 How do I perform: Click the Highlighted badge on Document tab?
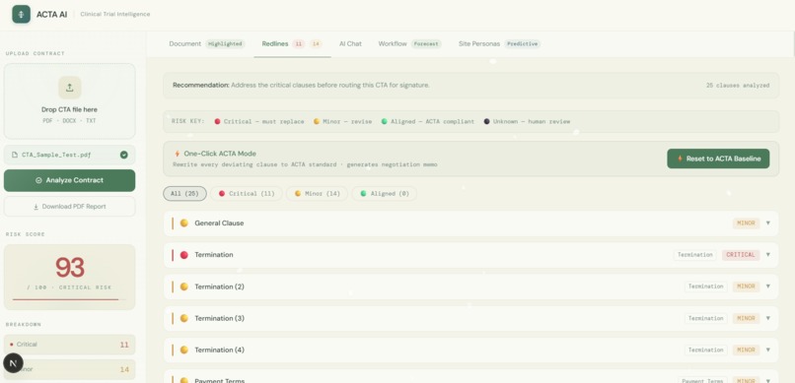tap(225, 44)
